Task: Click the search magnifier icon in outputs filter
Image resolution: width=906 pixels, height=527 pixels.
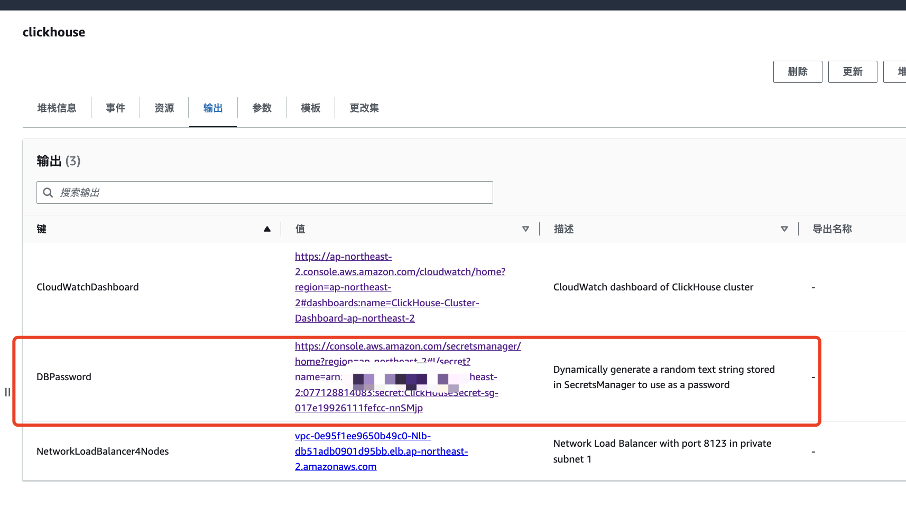Action: tap(48, 193)
